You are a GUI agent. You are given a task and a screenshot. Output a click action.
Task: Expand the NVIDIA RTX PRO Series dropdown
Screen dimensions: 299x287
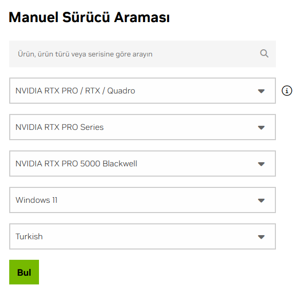(x=143, y=127)
